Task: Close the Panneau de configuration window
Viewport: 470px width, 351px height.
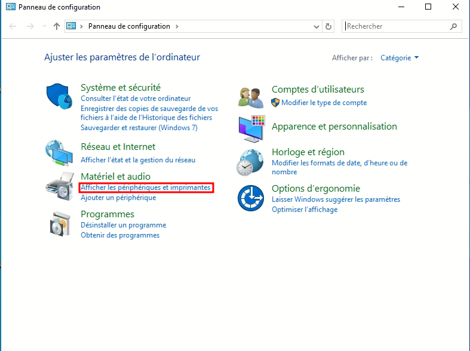Action: pyautogui.click(x=455, y=7)
